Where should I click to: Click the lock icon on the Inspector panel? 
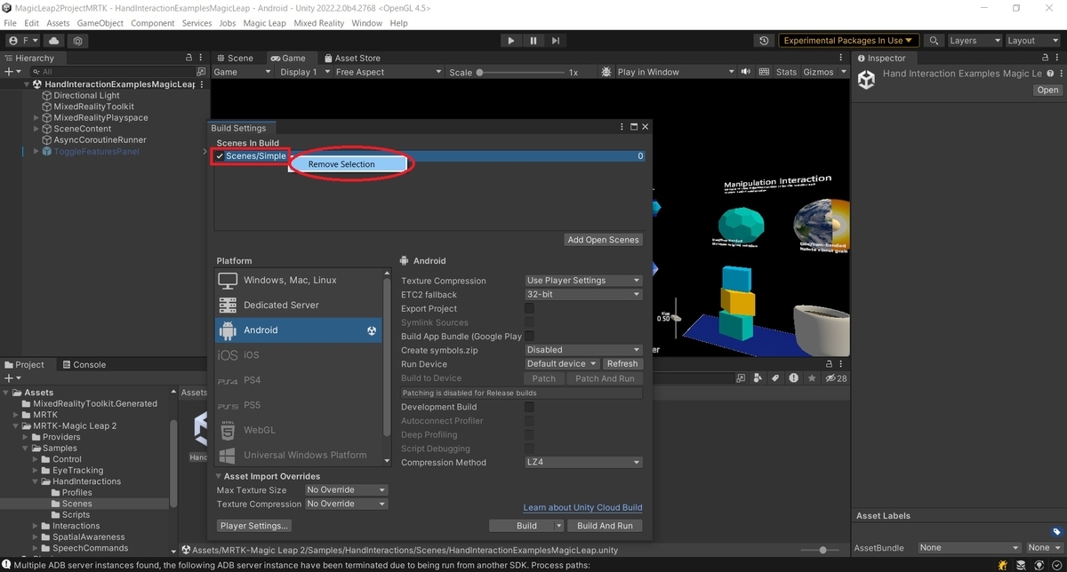point(1045,58)
